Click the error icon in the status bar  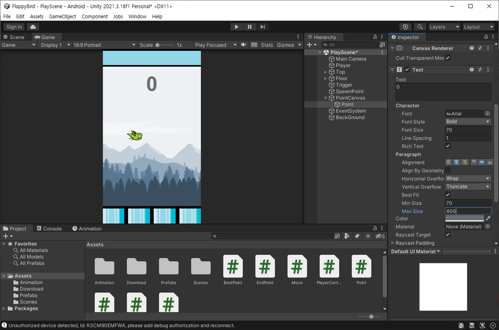pos(4,325)
